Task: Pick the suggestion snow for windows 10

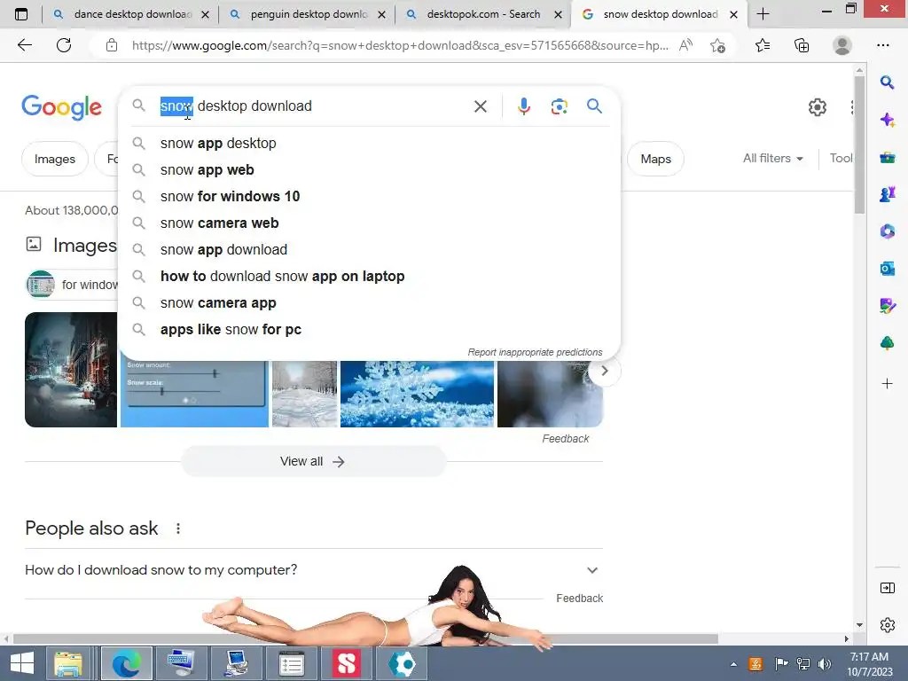Action: pos(370,196)
